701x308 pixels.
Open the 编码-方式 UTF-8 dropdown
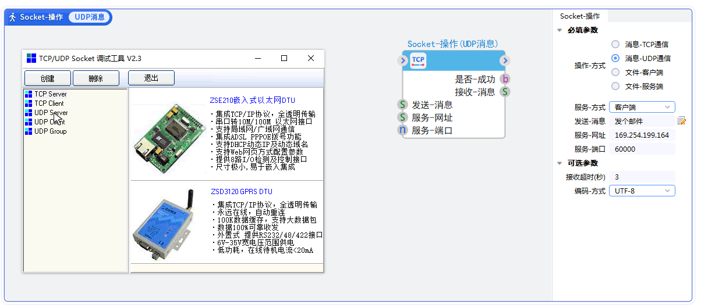click(642, 191)
